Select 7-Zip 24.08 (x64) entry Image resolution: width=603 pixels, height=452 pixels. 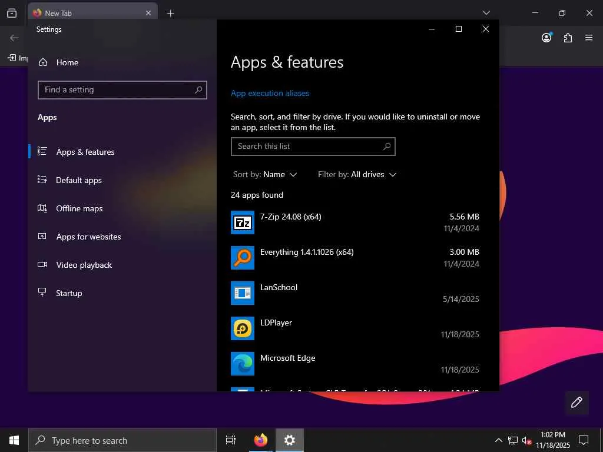pos(355,222)
